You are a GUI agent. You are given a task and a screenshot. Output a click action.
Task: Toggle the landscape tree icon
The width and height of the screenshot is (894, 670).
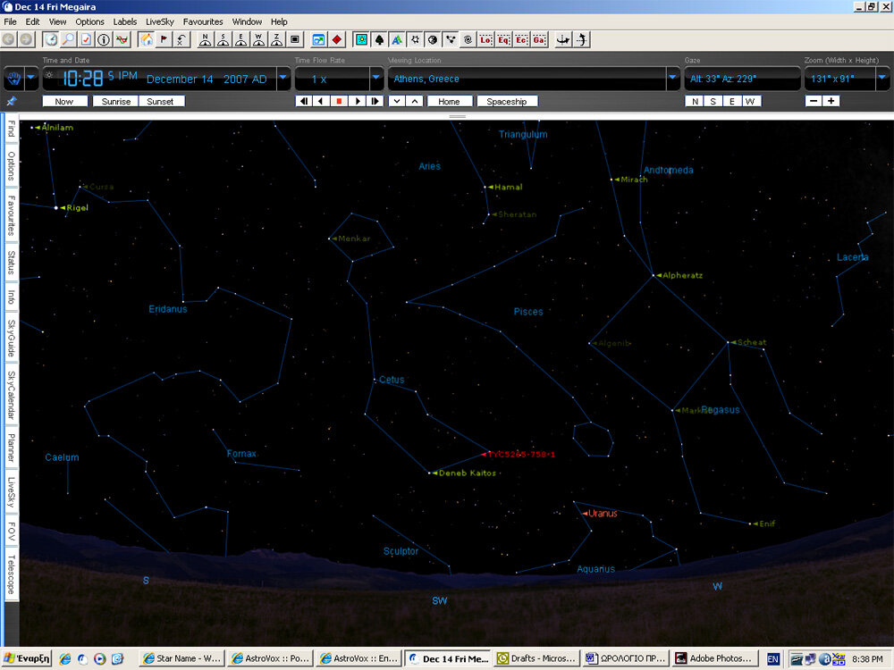tap(379, 39)
